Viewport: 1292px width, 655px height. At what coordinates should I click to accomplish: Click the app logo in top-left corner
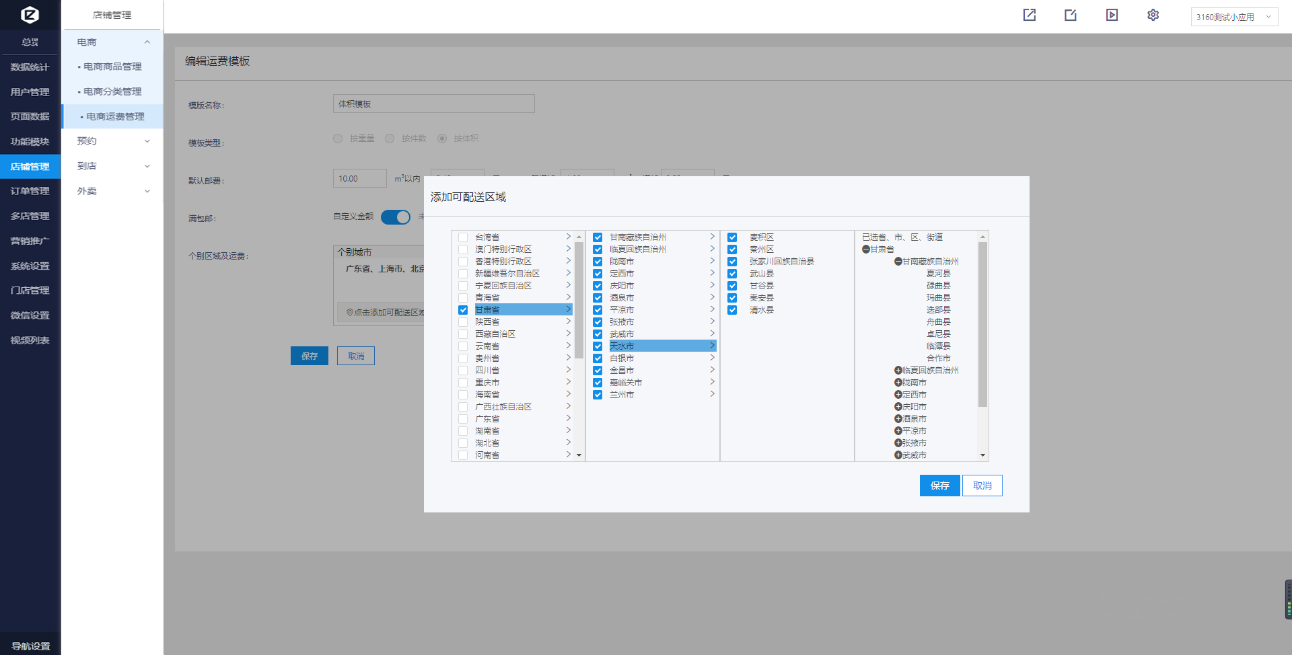click(x=30, y=15)
